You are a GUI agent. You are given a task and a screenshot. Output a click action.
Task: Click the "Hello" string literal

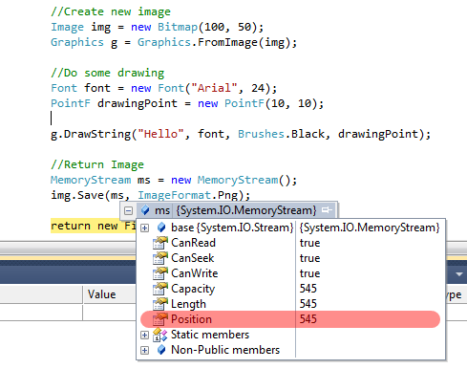tap(160, 134)
